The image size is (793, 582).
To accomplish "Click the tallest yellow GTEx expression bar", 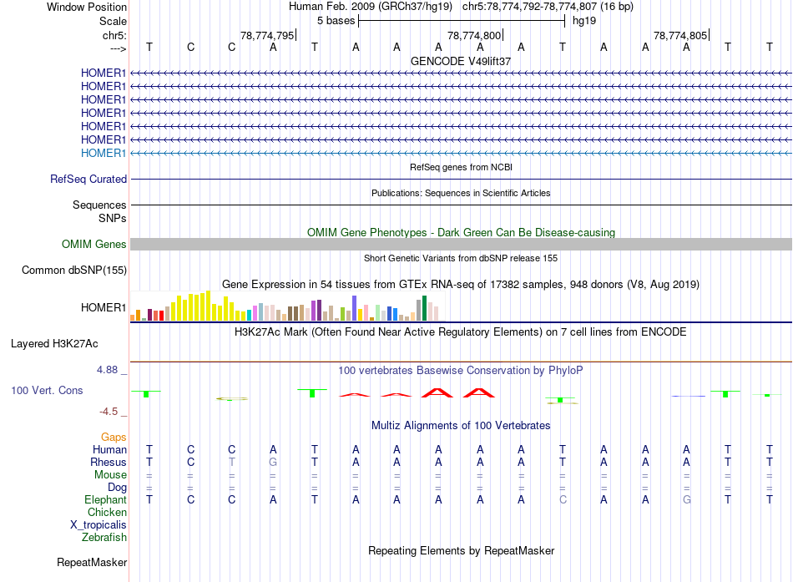I will coord(208,306).
